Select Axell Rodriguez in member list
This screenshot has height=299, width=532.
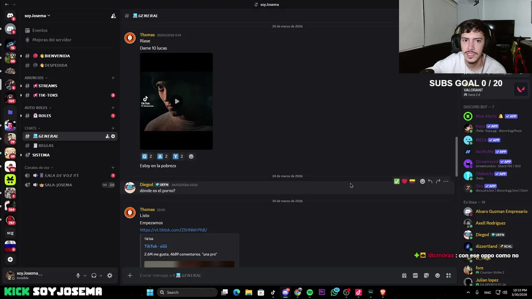tap(496, 223)
